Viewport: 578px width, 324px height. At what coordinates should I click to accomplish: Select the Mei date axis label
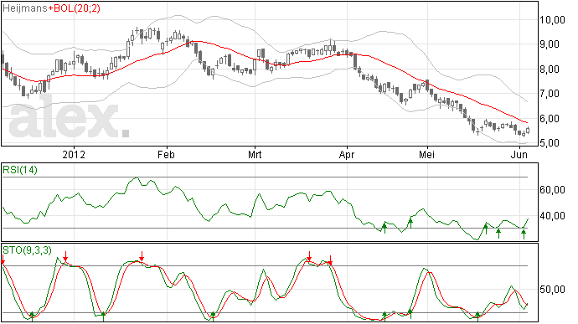pos(427,154)
